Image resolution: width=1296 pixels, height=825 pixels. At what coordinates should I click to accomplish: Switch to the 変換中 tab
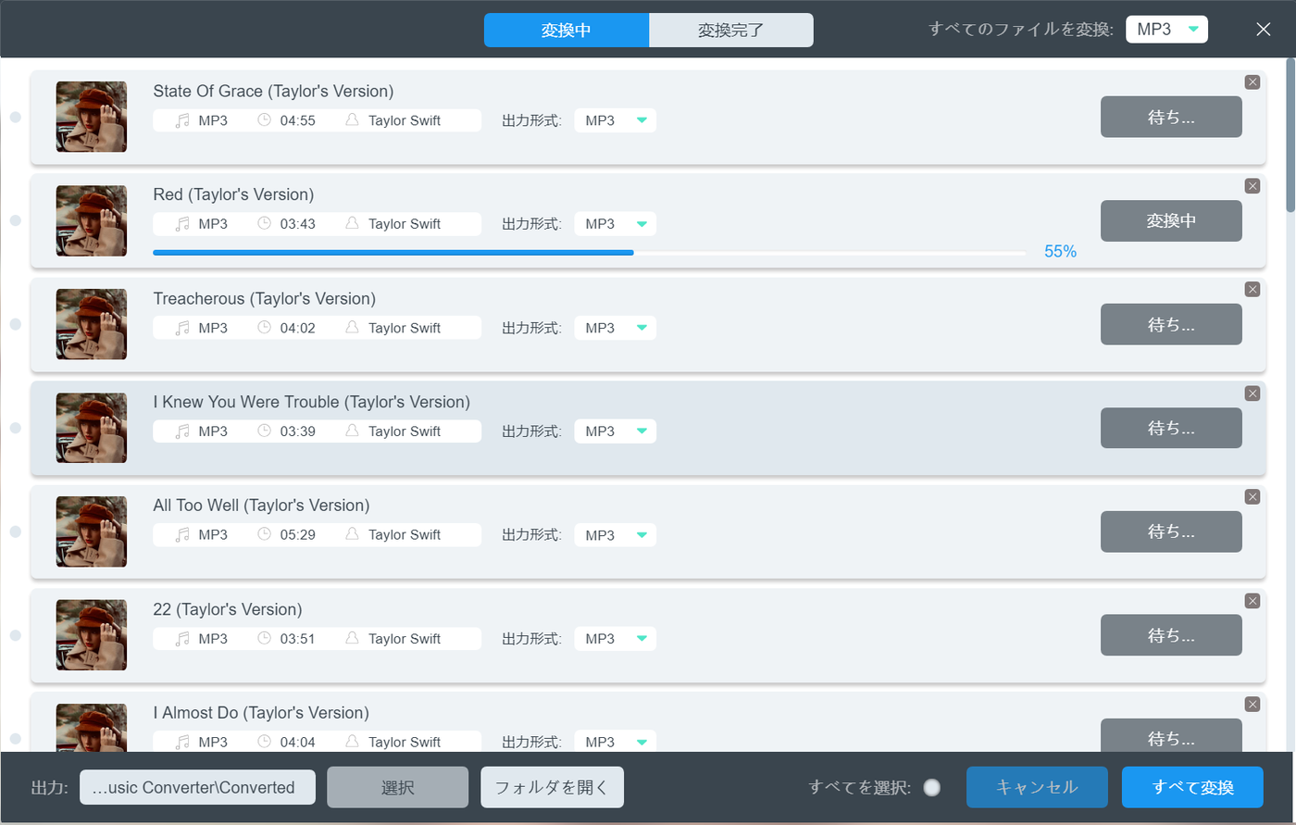pyautogui.click(x=567, y=30)
